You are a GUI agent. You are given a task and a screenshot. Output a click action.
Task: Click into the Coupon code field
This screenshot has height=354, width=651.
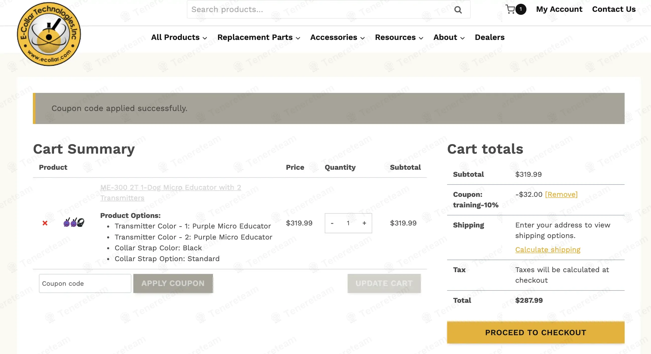85,283
